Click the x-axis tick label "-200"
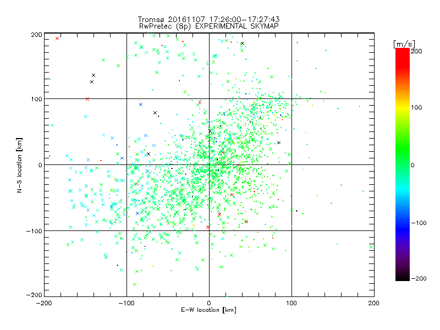Viewport: 440px width, 330px height. point(44,303)
